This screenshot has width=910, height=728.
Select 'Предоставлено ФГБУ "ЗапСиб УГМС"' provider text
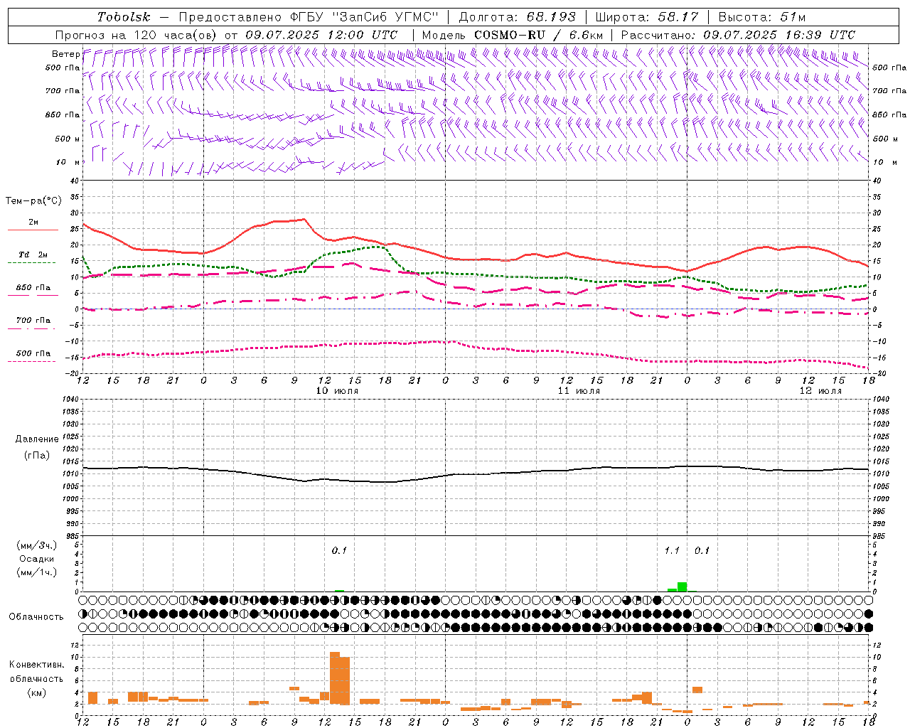309,16
